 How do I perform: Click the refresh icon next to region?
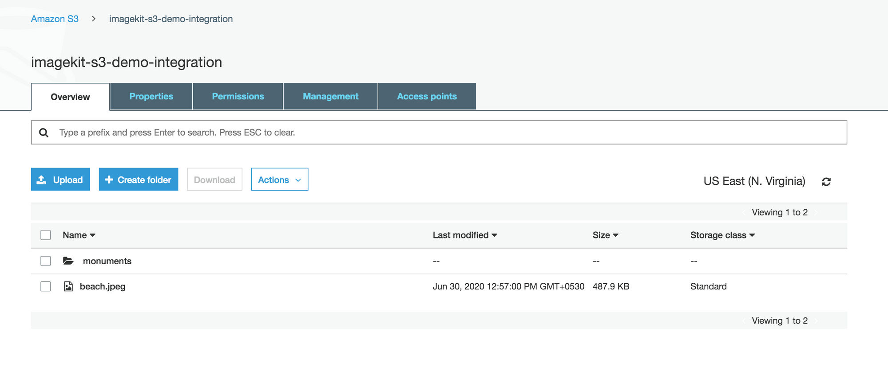[826, 182]
